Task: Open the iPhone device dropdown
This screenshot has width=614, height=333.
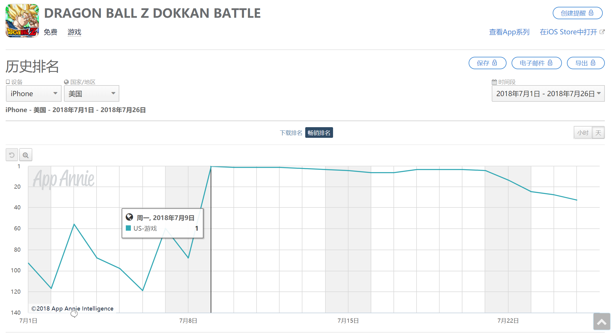Action: coord(33,94)
